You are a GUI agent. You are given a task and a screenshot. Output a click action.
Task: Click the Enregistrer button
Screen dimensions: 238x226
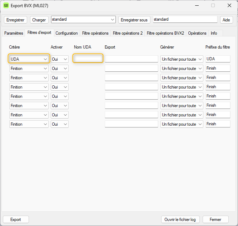(15, 20)
